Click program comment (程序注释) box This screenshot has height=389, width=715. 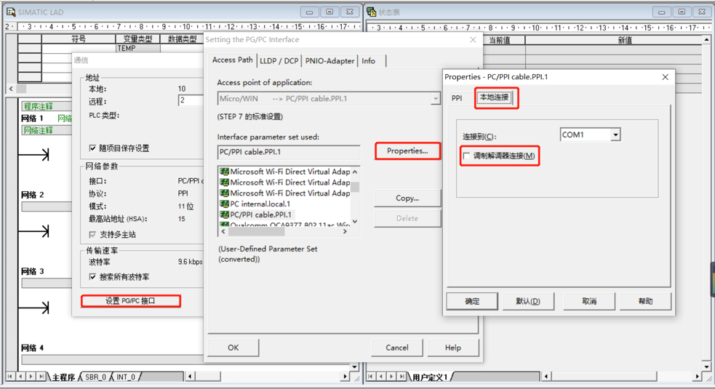coord(47,106)
